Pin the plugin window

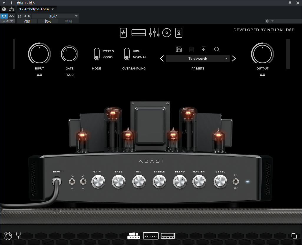(290, 3)
